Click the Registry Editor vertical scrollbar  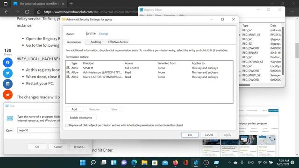point(283,50)
